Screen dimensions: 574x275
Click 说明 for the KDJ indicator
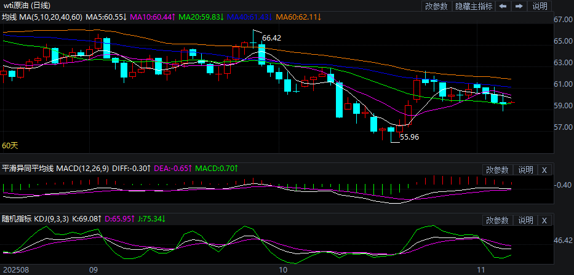525,220
